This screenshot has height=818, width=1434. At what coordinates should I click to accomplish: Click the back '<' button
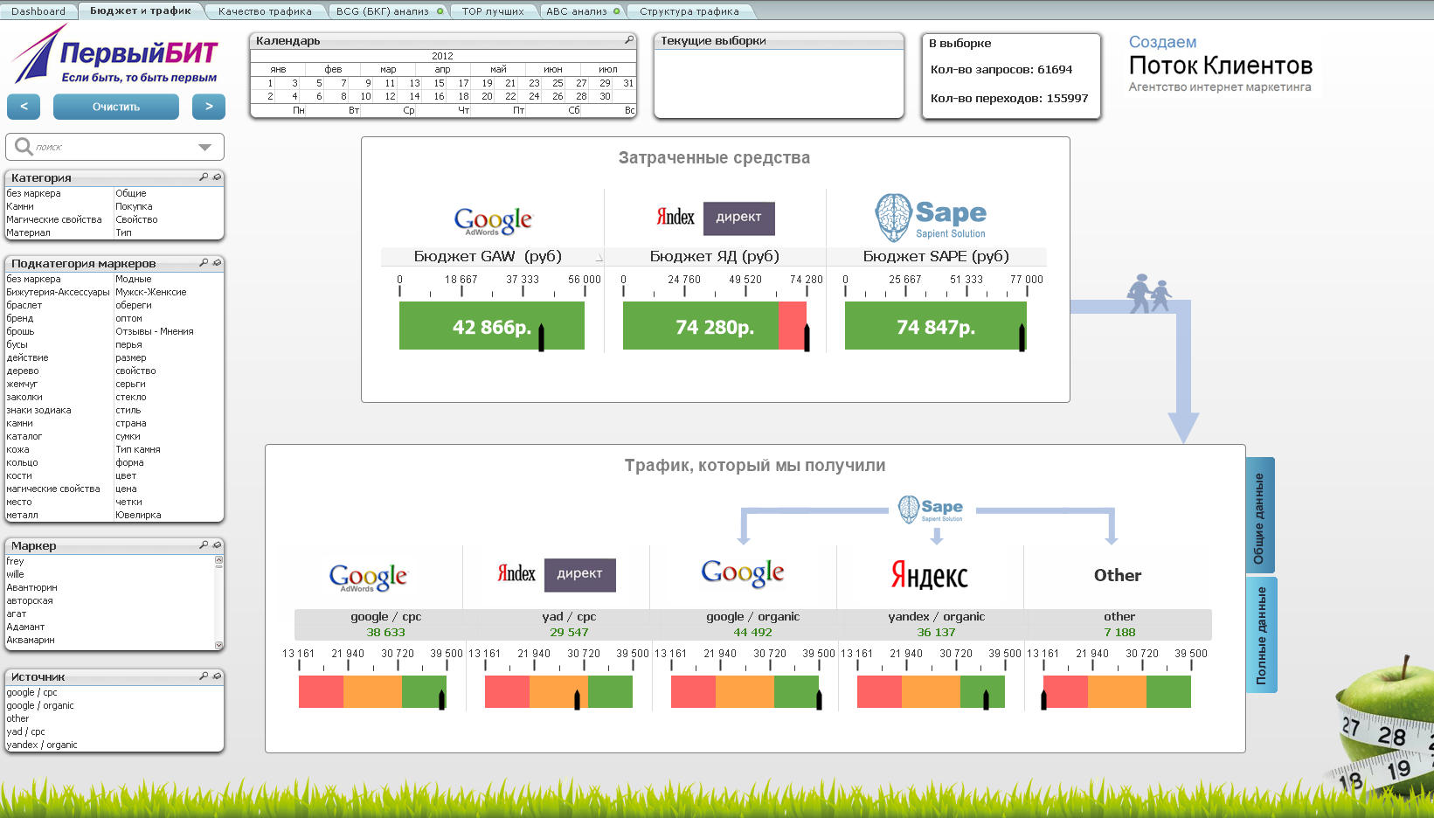point(24,107)
